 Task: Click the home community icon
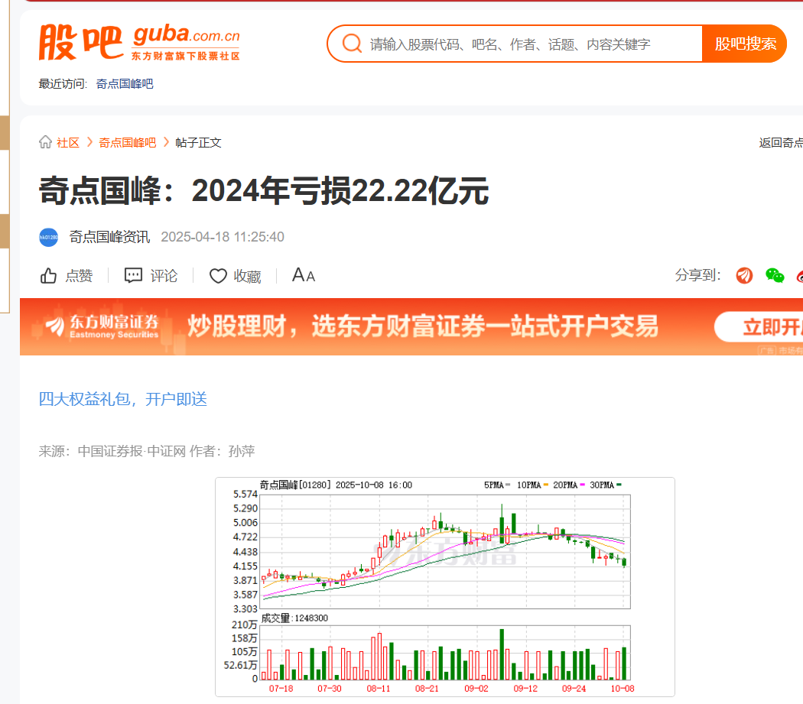point(46,142)
